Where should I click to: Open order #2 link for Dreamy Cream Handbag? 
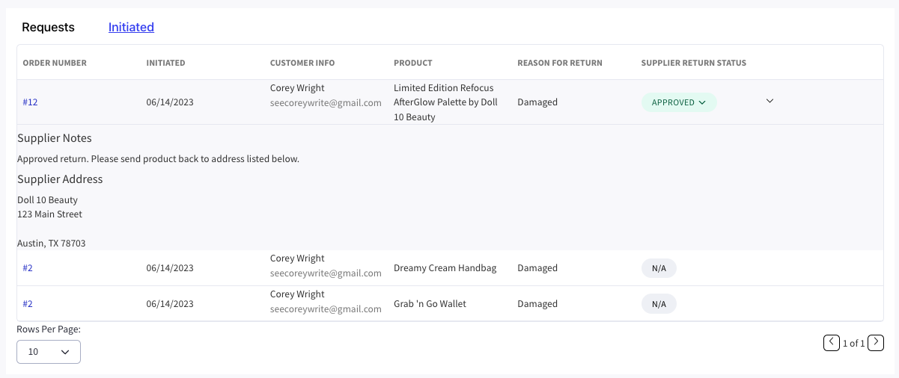pos(28,268)
